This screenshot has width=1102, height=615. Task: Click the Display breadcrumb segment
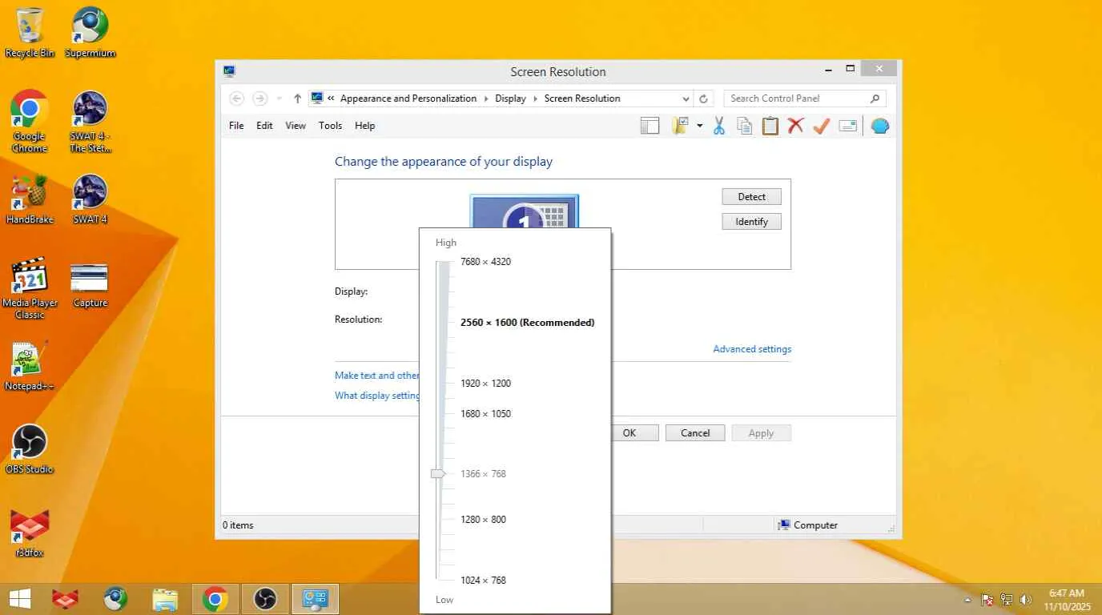pos(510,98)
